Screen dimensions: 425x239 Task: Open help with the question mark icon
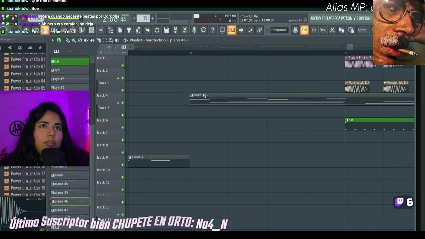coord(213,30)
